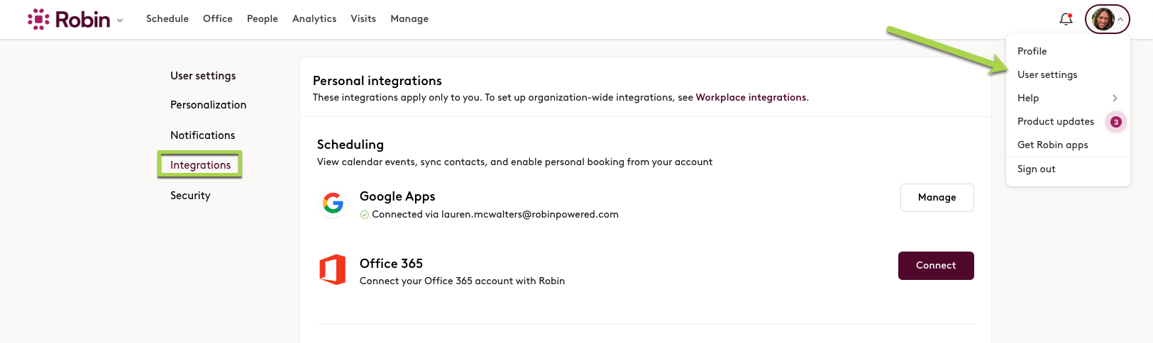Click the green connected checkmark icon

click(x=364, y=215)
